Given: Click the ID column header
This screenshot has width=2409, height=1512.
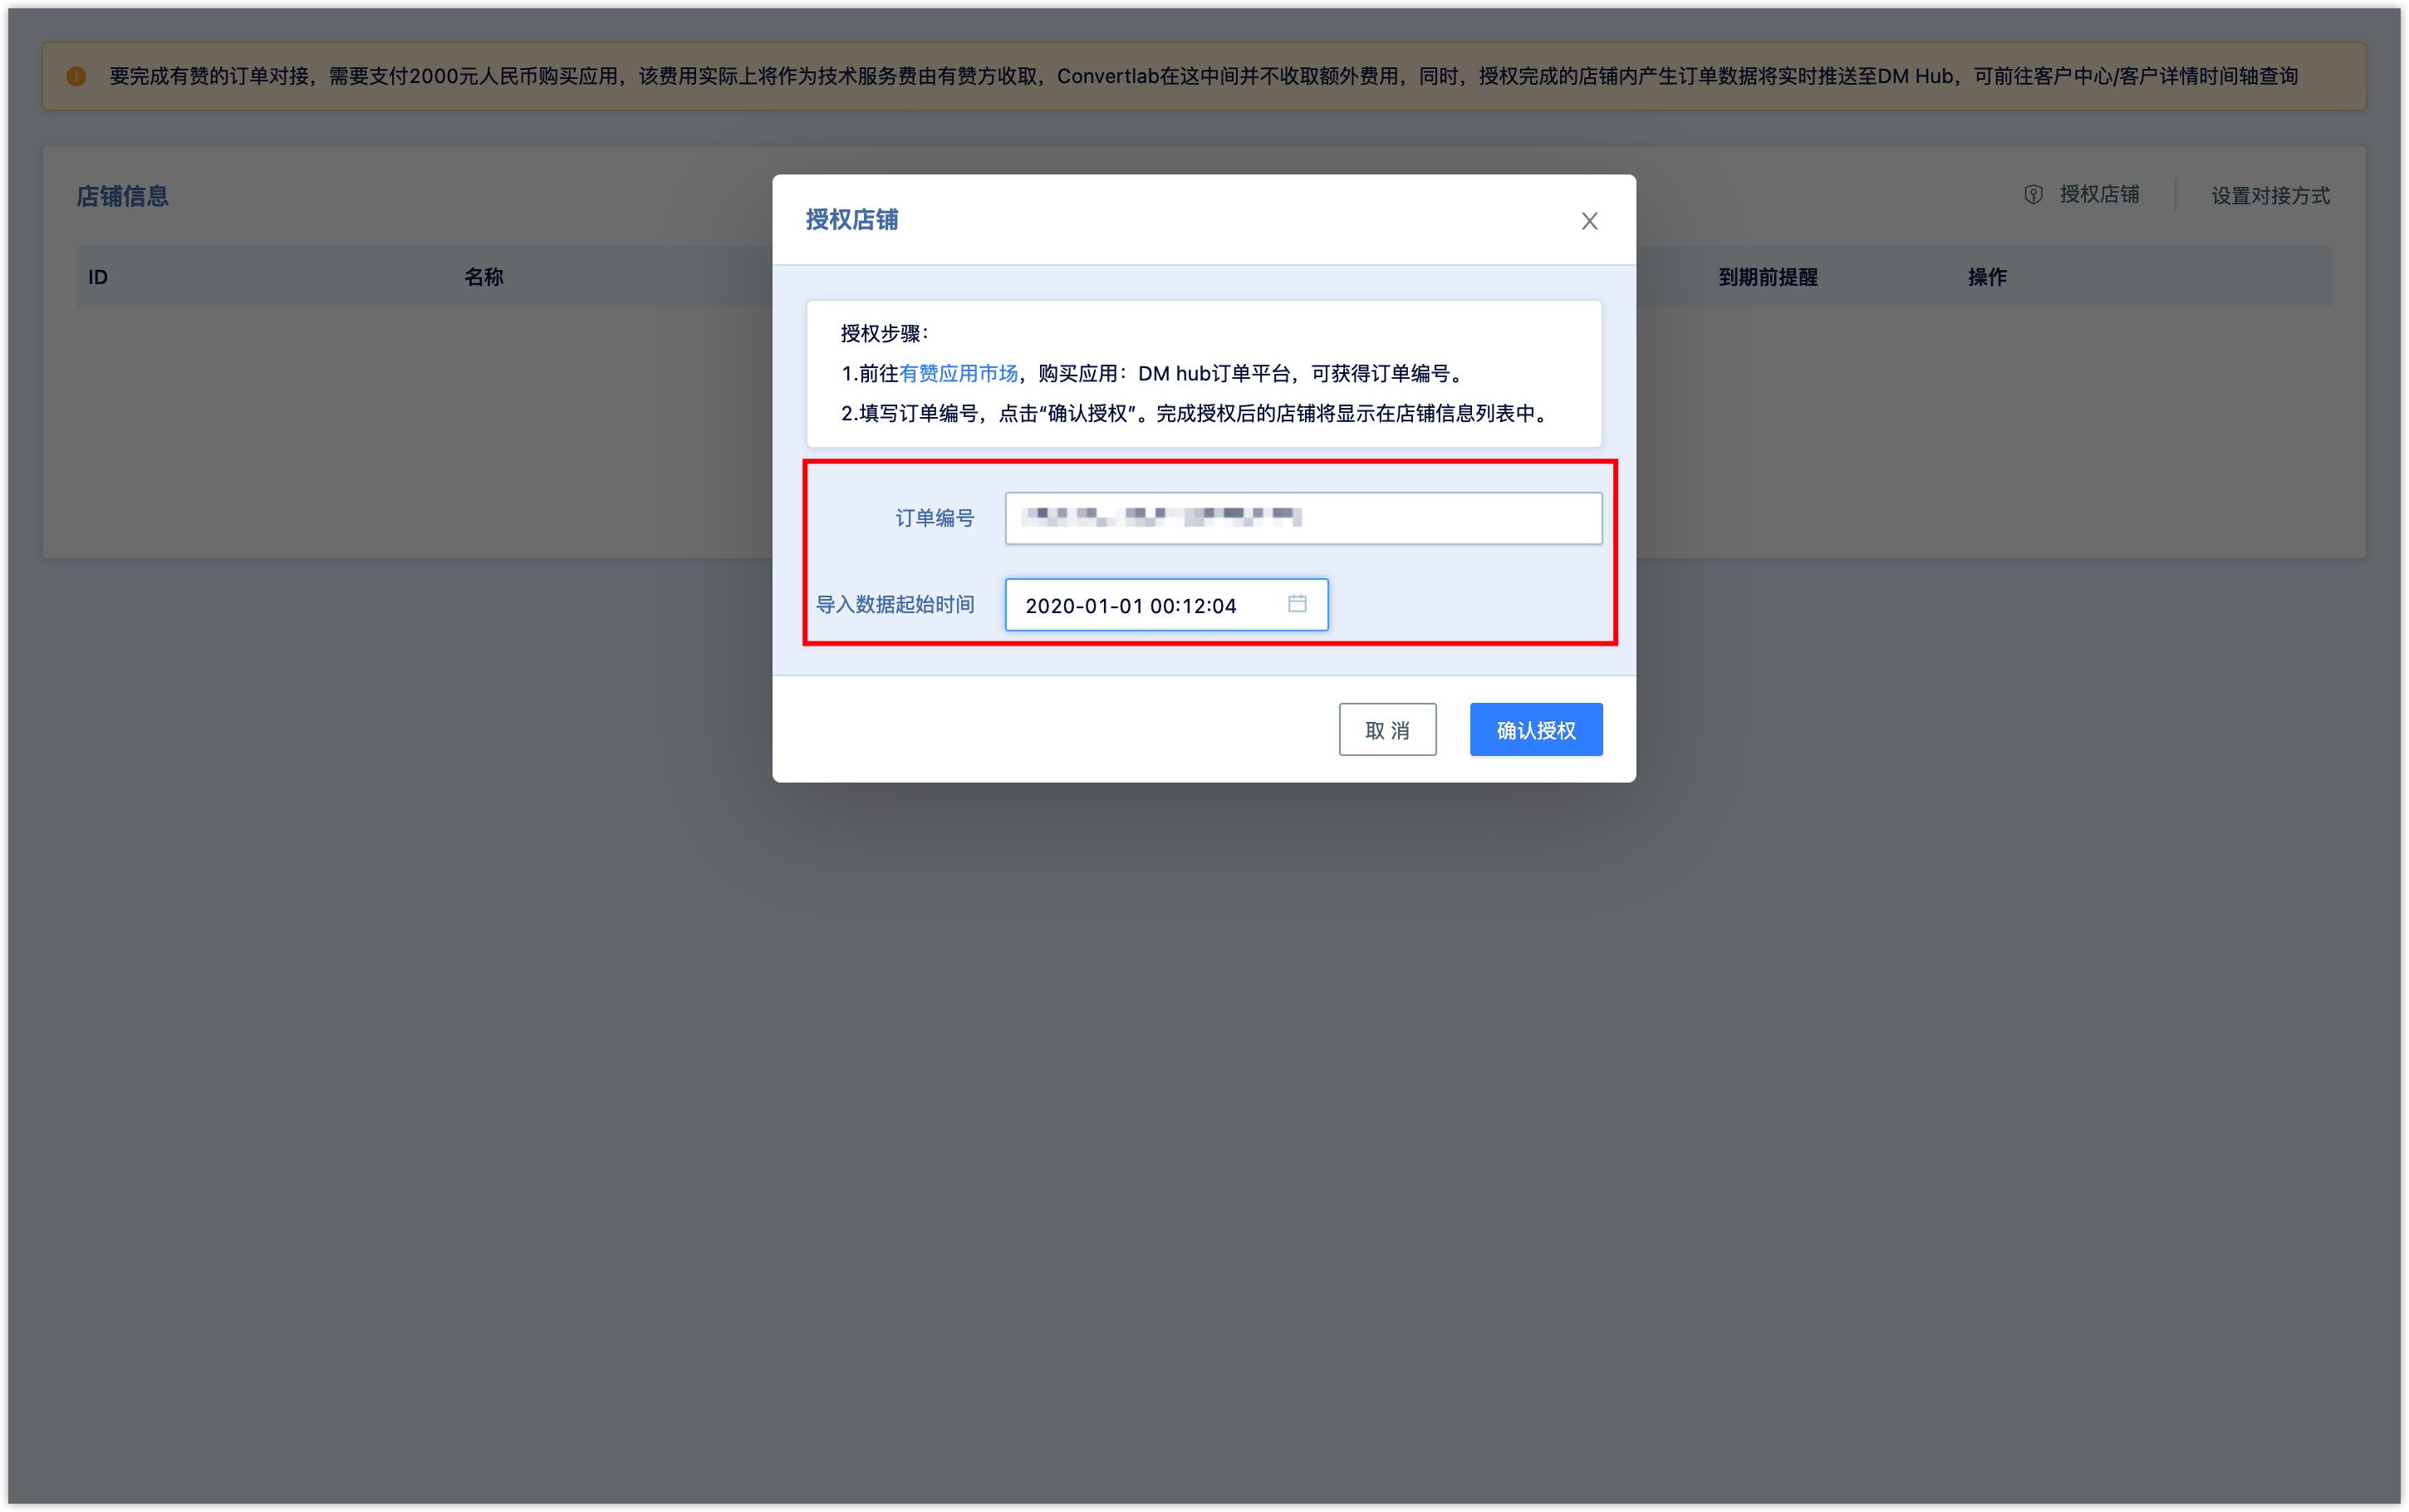Looking at the screenshot, I should [x=98, y=277].
